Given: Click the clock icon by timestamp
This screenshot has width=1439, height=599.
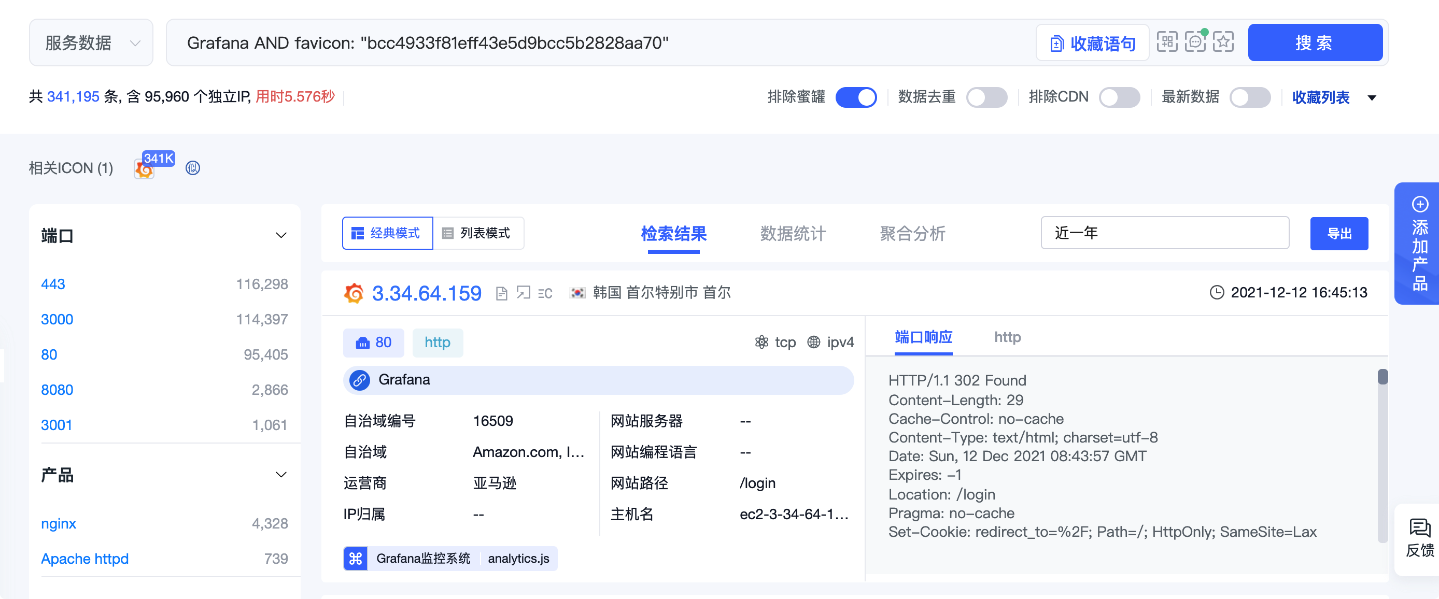Looking at the screenshot, I should [1217, 293].
